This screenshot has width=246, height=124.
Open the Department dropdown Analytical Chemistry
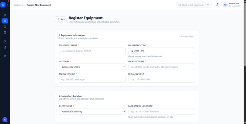click(92, 112)
